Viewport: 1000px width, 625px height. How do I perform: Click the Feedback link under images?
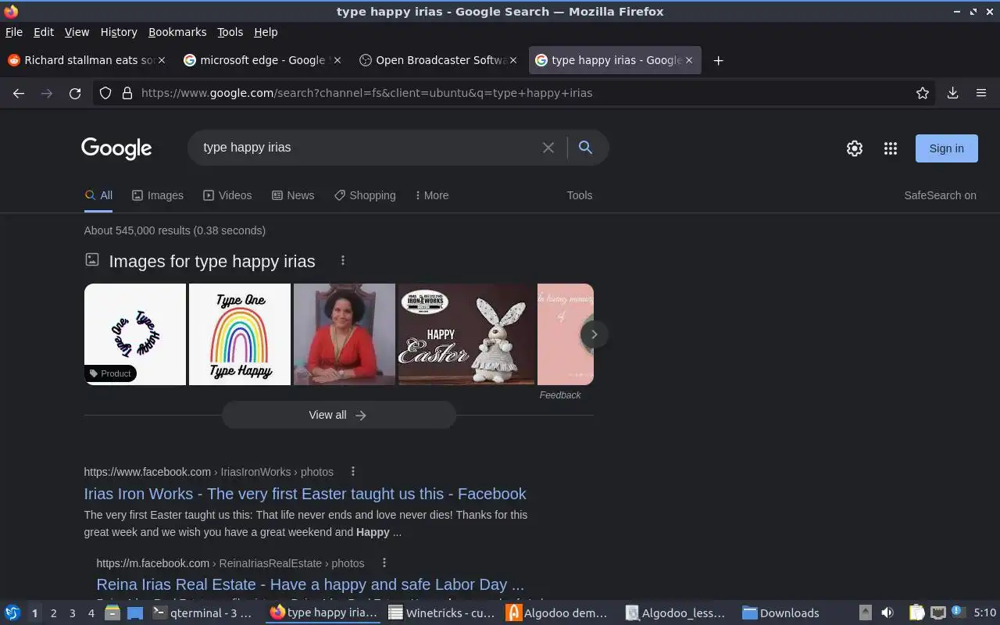560,395
